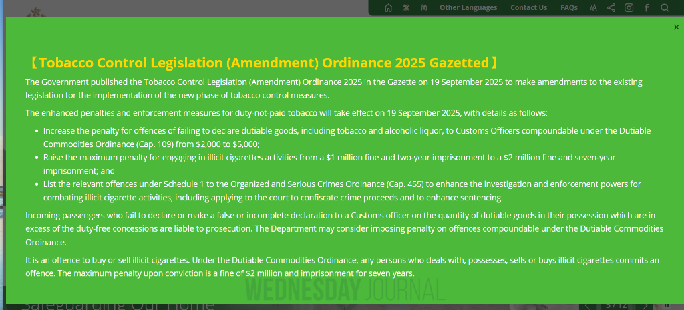Click the Home icon in top bar

click(389, 8)
